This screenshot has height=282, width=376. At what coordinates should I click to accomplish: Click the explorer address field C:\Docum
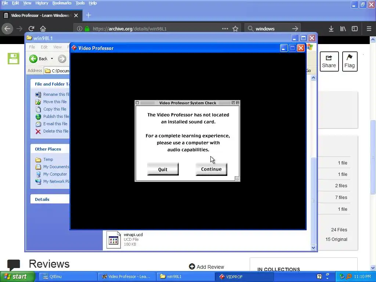coord(57,71)
